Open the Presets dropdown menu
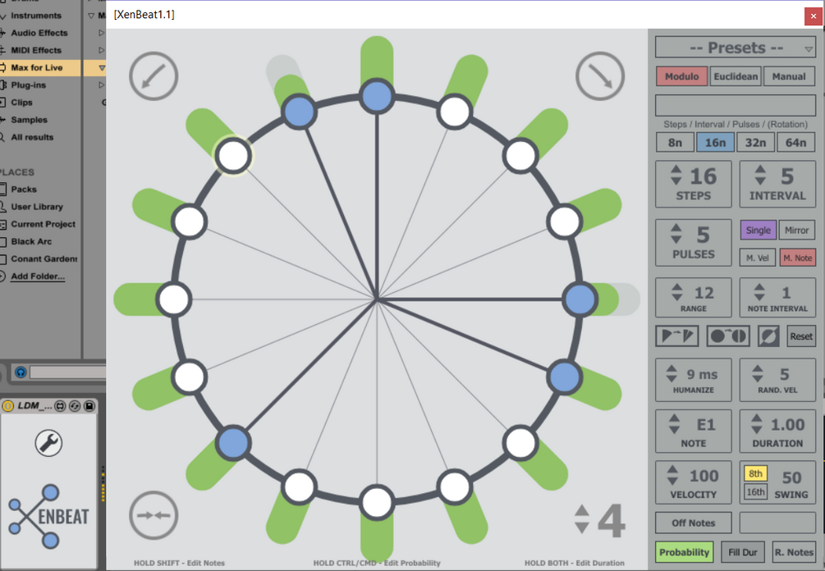This screenshot has width=825, height=571. coord(735,48)
